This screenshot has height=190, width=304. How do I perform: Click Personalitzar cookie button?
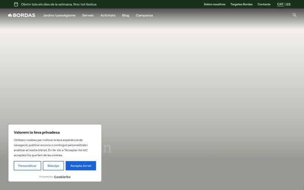click(x=27, y=166)
